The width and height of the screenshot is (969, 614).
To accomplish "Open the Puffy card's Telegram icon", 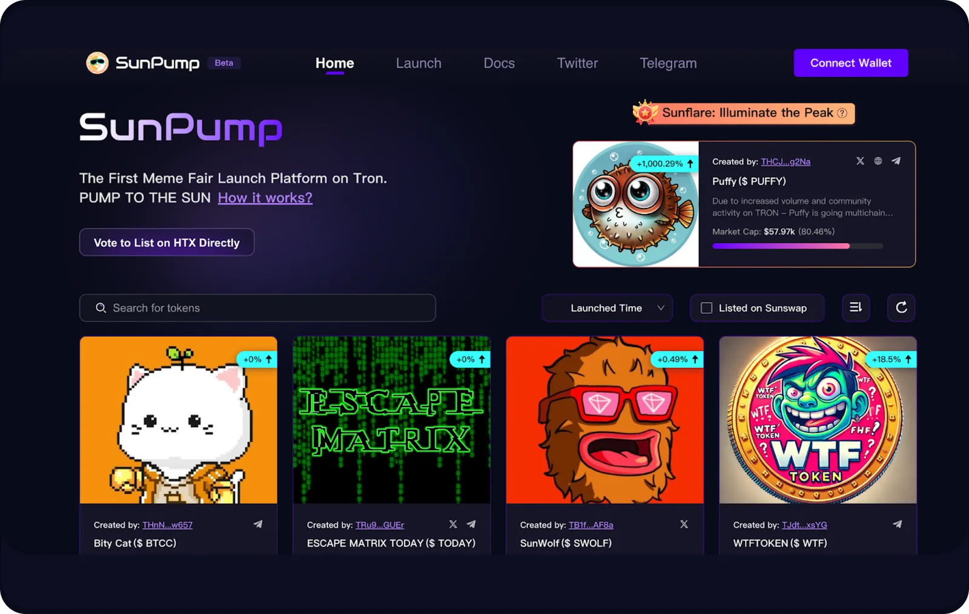I will click(x=896, y=161).
